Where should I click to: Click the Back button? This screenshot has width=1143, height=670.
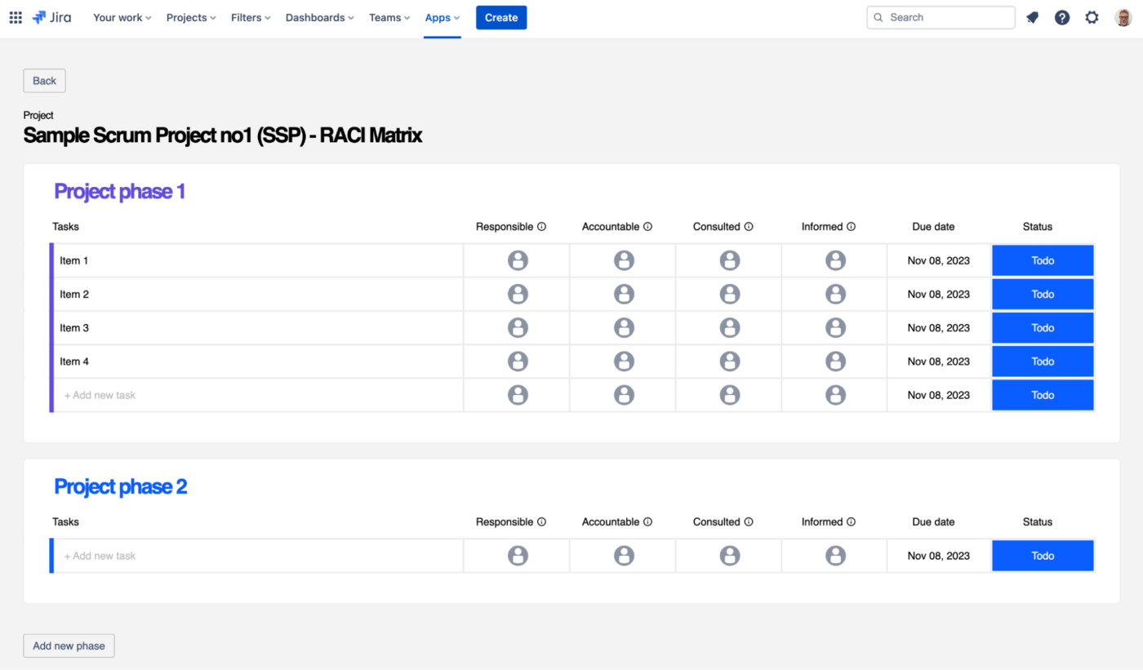44,80
